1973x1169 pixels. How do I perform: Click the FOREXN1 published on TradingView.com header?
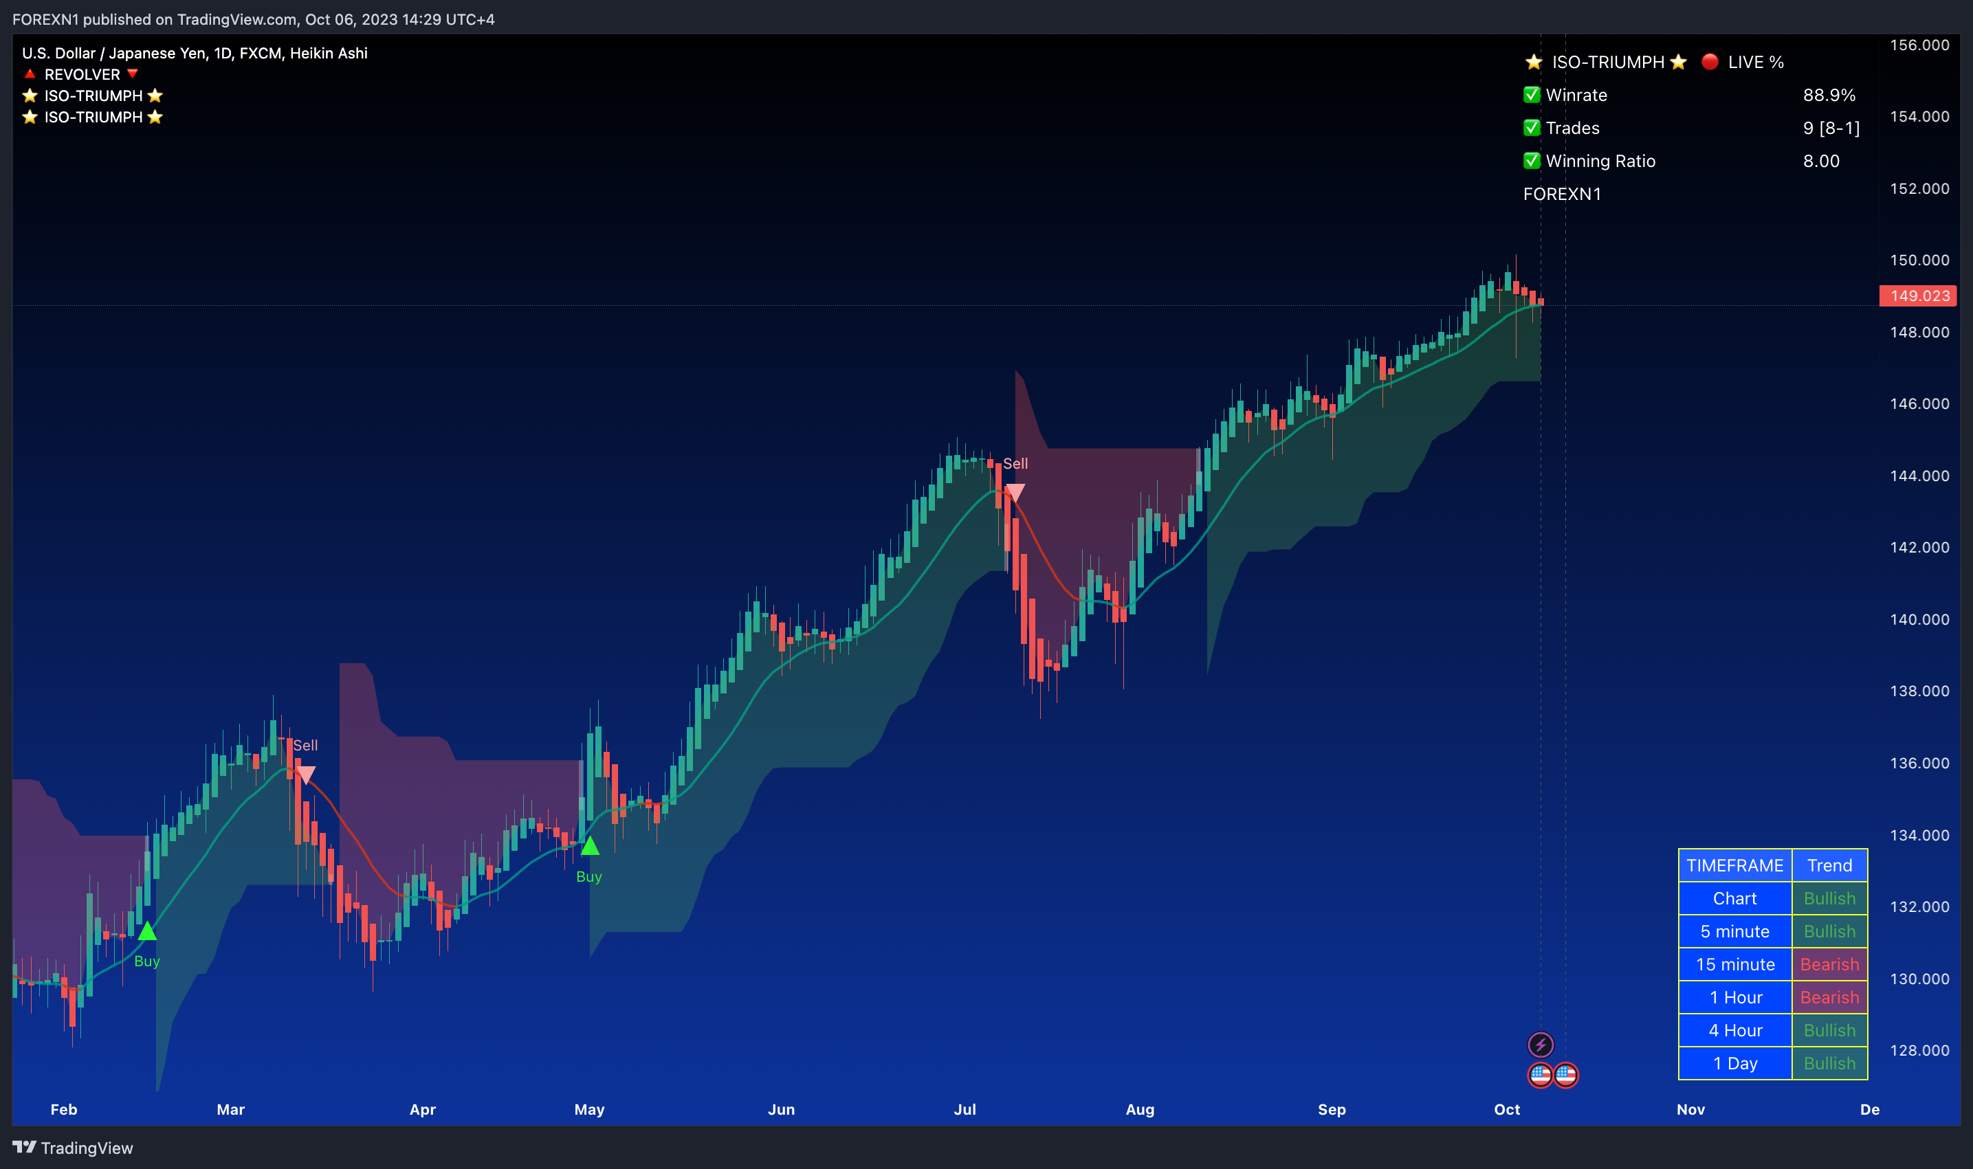[254, 19]
